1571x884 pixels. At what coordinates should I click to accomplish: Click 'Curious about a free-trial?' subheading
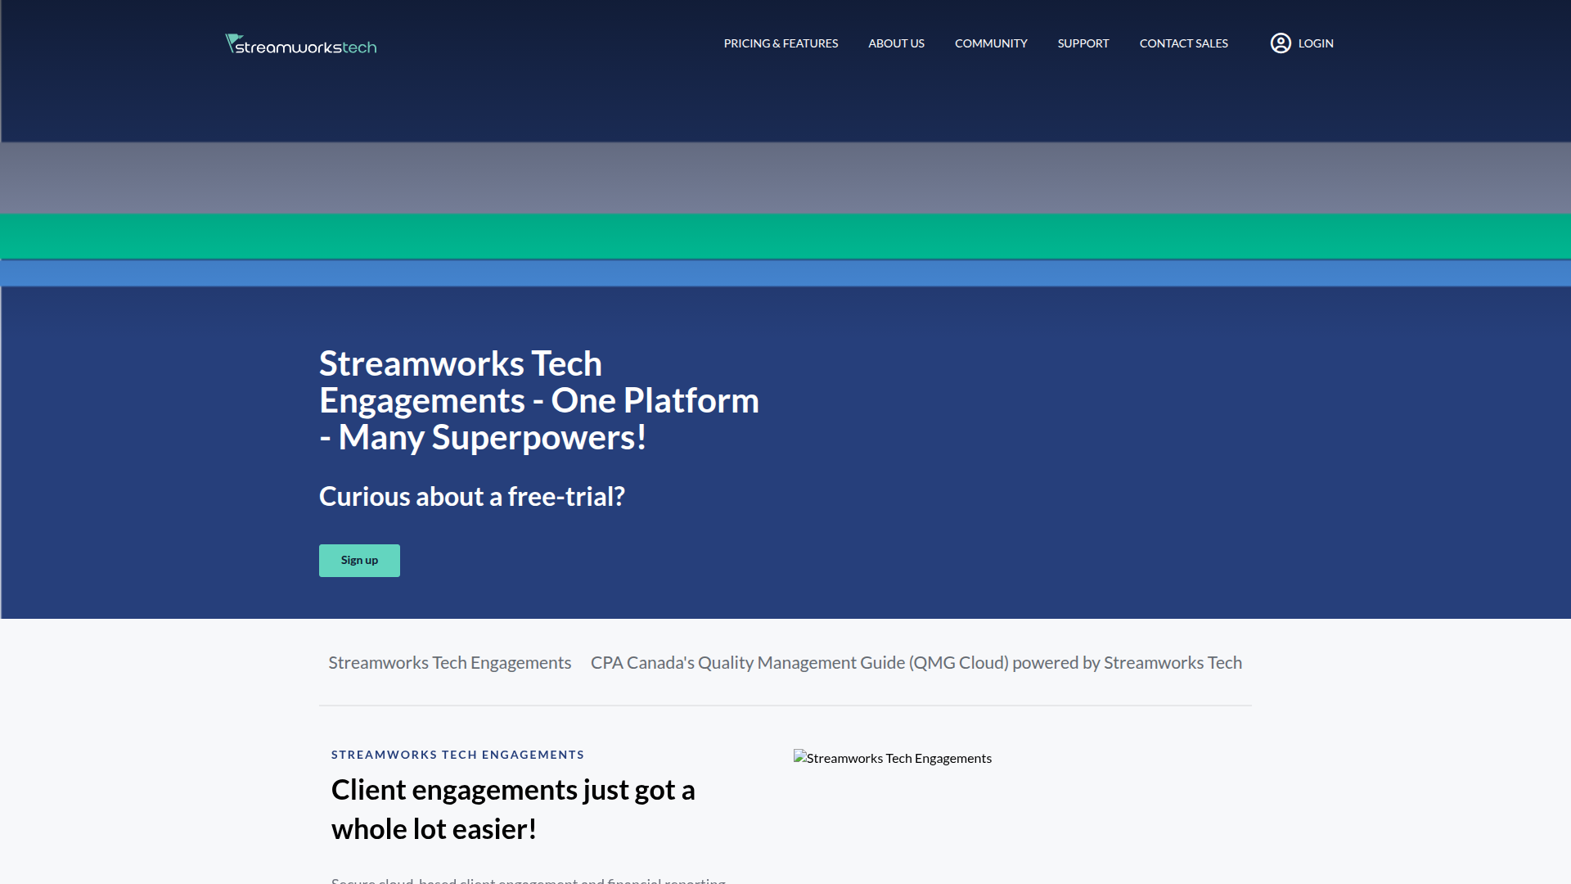click(x=471, y=497)
